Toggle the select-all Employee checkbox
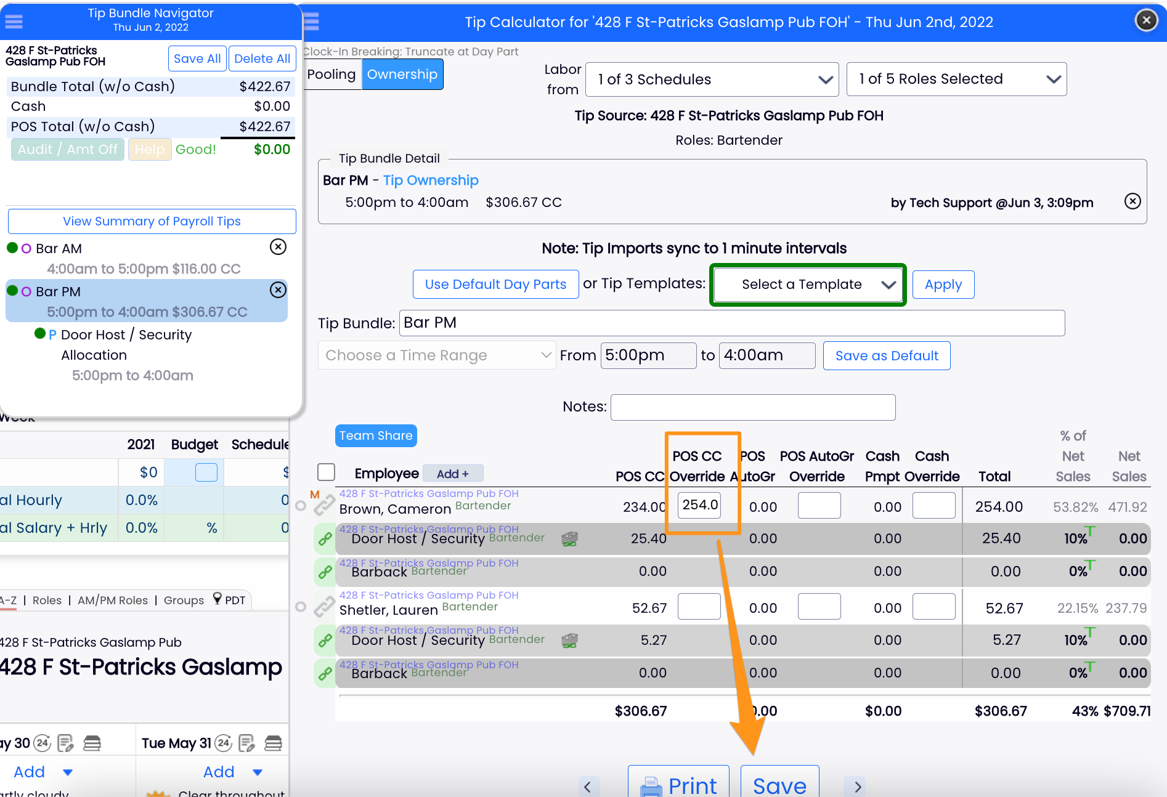Viewport: 1167px width, 797px height. 326,472
